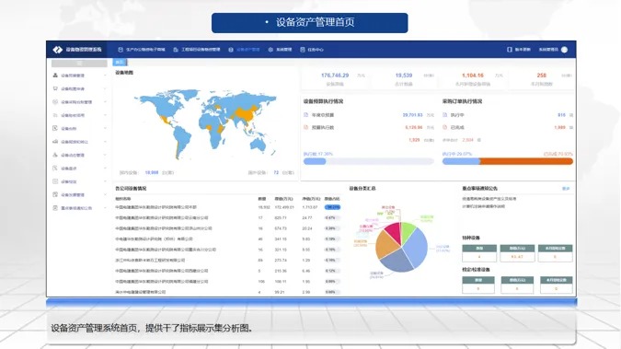Click the system logo in header
Viewport: 621px width, 349px height.
click(58, 50)
